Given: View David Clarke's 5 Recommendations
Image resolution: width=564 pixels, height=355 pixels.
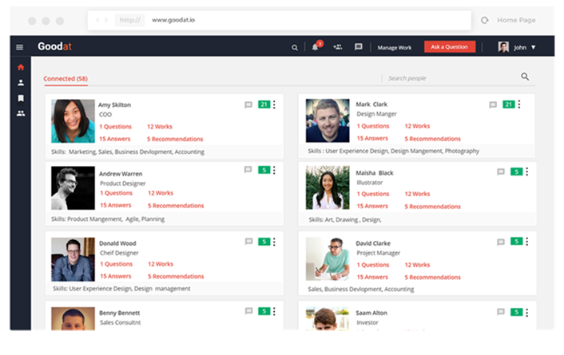Looking at the screenshot, I should click(x=432, y=278).
